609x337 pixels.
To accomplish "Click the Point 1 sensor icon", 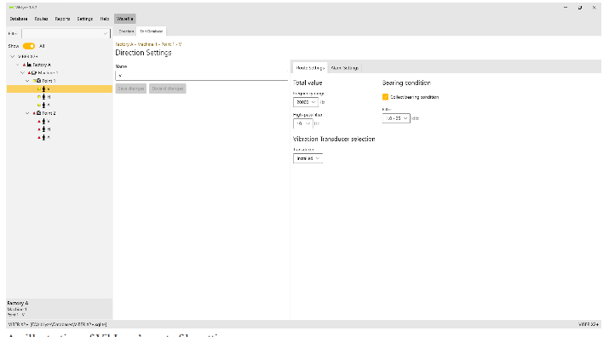I will pyautogui.click(x=39, y=81).
